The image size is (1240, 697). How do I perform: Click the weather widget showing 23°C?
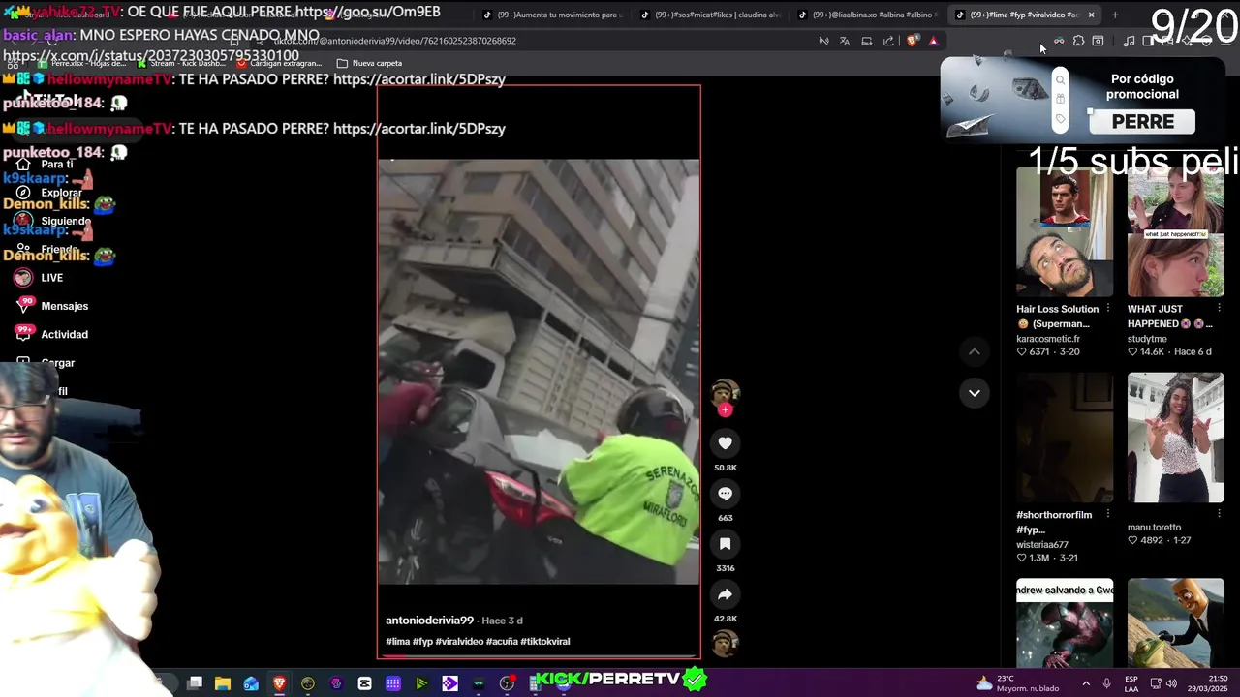(x=1020, y=683)
